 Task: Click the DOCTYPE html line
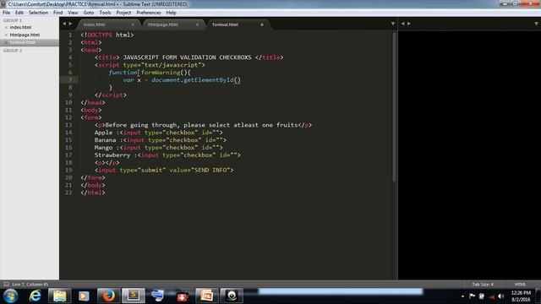(x=107, y=35)
